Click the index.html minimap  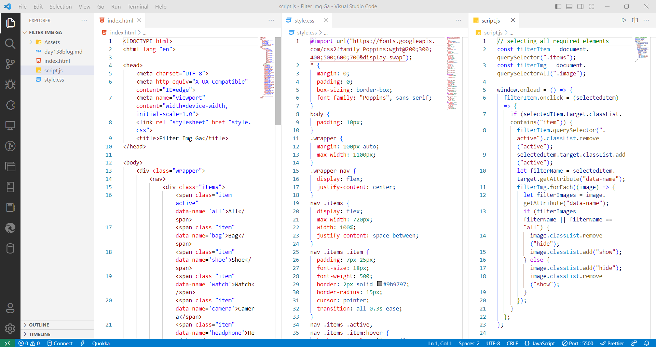pyautogui.click(x=267, y=68)
